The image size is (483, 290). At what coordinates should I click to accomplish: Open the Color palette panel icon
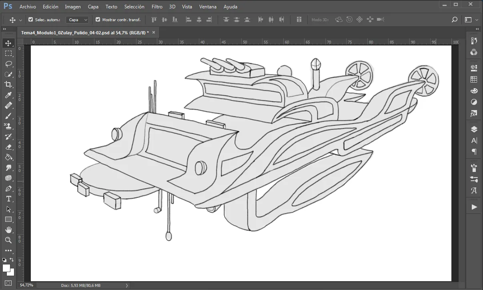click(x=474, y=91)
